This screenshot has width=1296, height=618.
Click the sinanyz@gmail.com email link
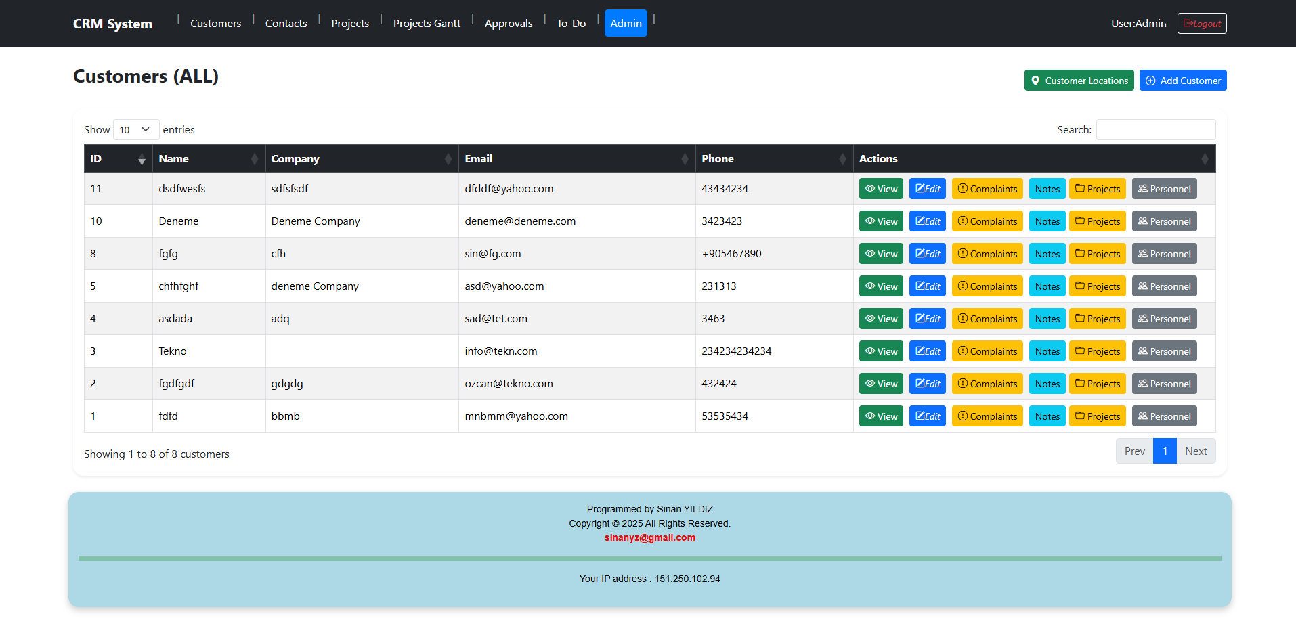[x=649, y=537]
